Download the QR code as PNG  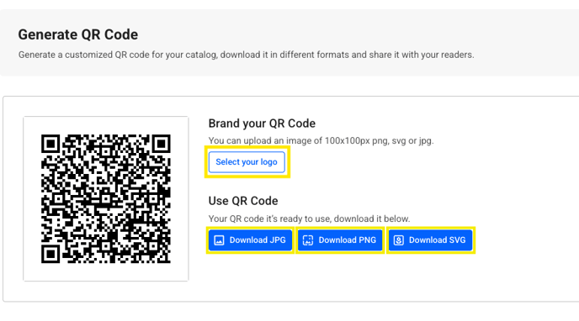tap(340, 240)
